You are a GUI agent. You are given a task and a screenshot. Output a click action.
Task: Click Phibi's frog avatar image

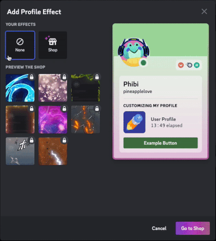click(x=133, y=52)
